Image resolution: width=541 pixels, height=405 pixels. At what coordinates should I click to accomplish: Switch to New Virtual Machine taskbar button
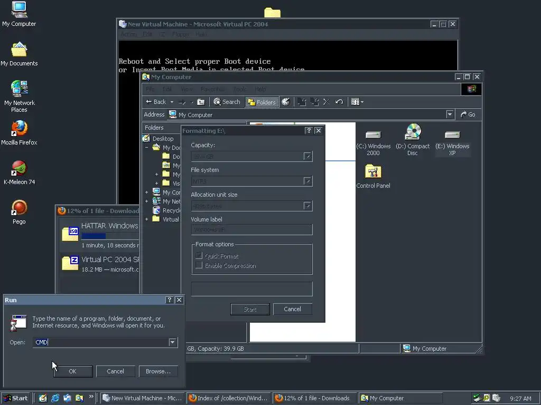coord(143,398)
